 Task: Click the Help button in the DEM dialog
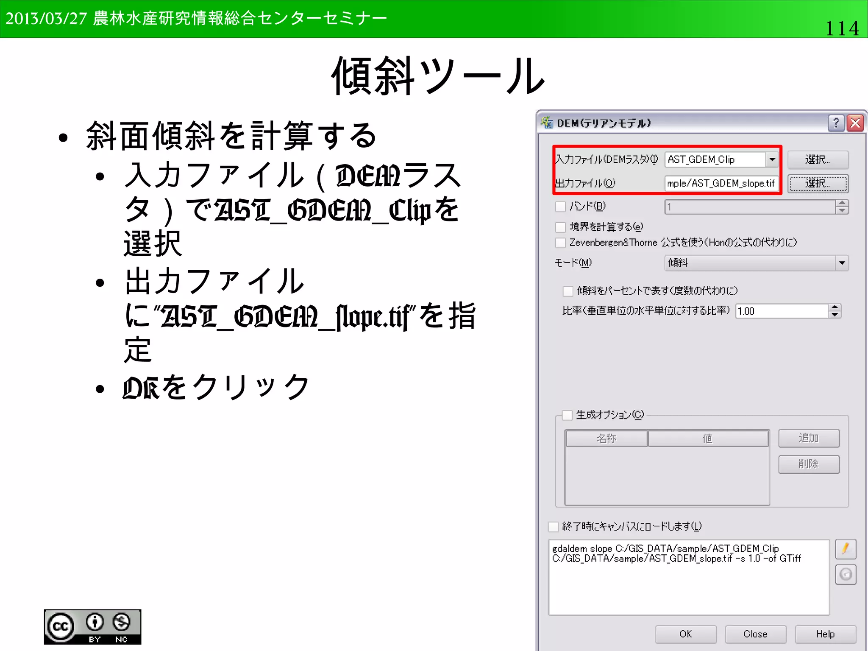[x=825, y=634]
